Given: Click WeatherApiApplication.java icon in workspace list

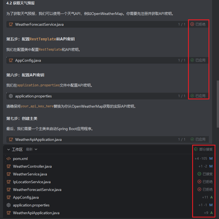Looking at the screenshot, I should [x=9, y=213].
